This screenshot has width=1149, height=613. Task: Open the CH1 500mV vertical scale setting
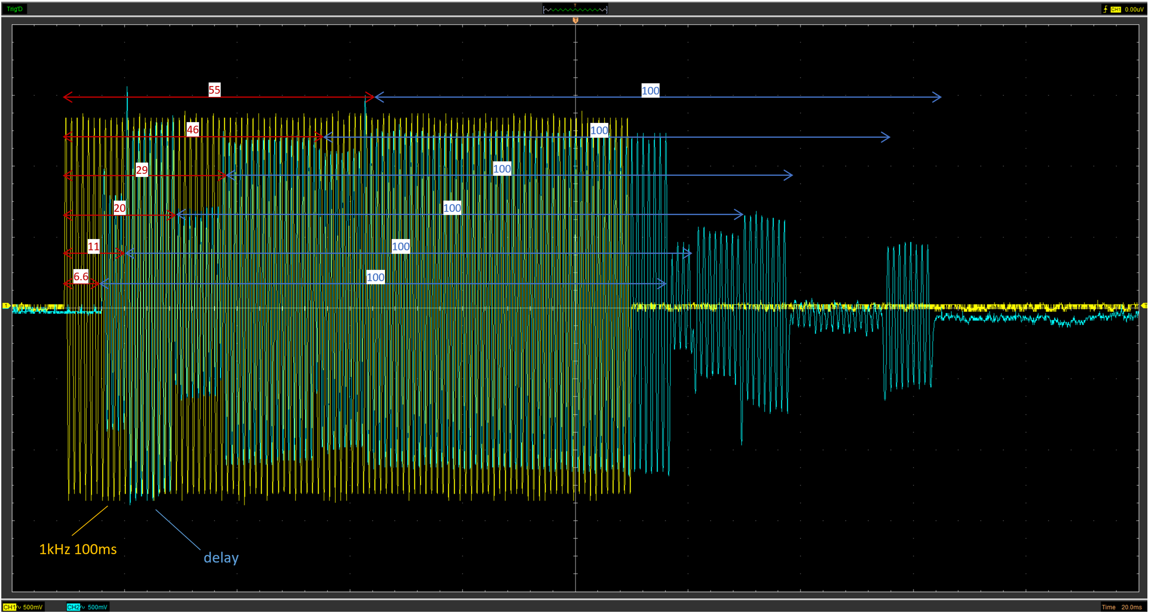33,607
